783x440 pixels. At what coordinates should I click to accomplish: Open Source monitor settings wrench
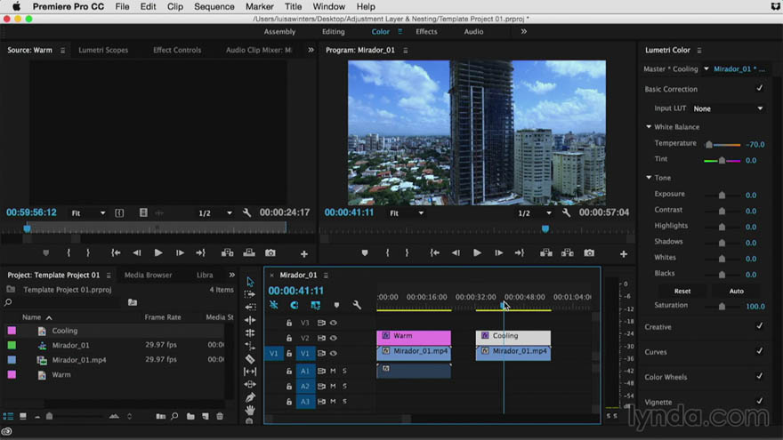pos(246,213)
